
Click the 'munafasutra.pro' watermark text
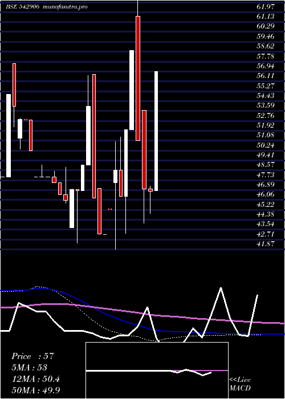(66, 7)
